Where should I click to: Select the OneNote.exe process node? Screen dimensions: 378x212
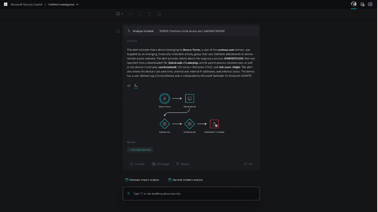coord(190,124)
